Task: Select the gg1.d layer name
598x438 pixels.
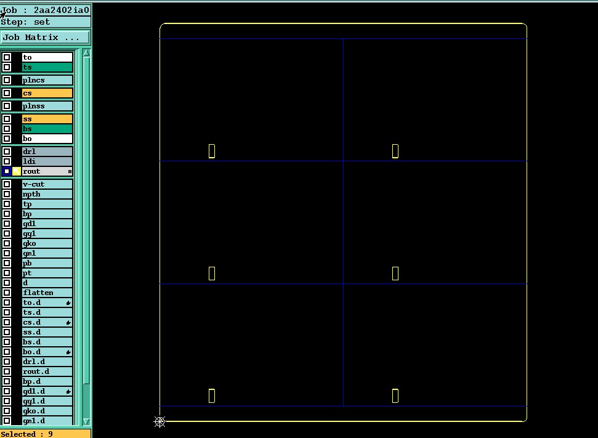Action: pyautogui.click(x=47, y=402)
